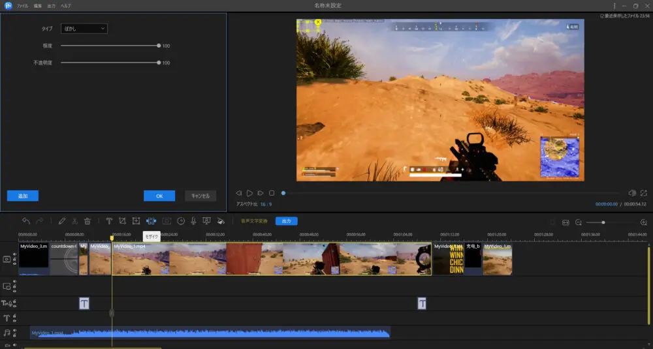
Task: Switch the preview to fullscreen
Action: click(644, 193)
